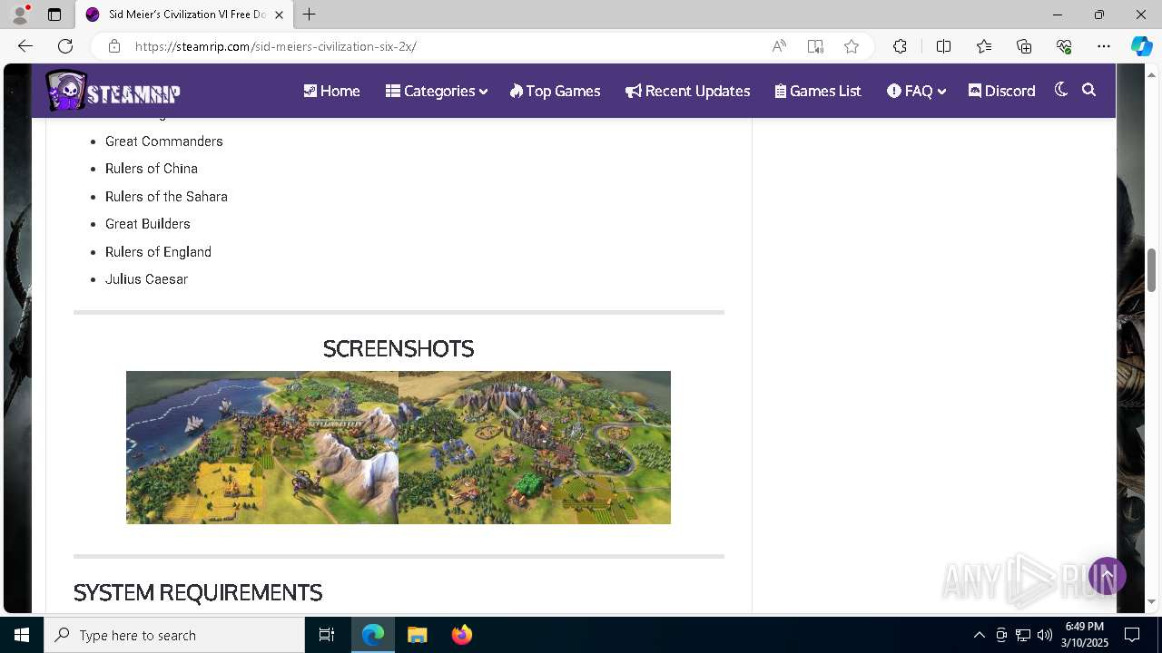1162x653 pixels.
Task: Show hidden tray icons chevron
Action: click(x=979, y=635)
